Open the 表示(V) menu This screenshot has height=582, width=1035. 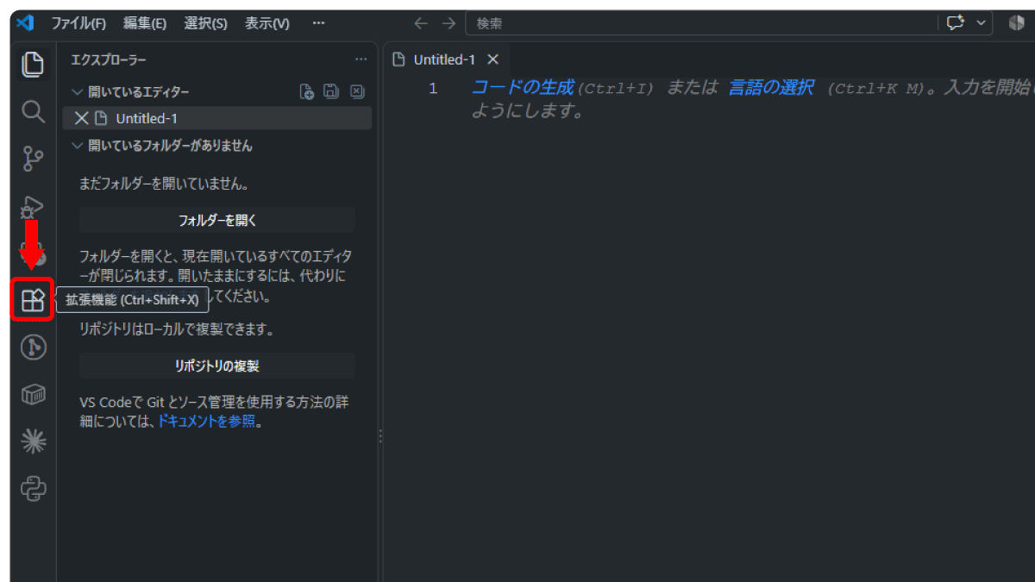(x=267, y=23)
